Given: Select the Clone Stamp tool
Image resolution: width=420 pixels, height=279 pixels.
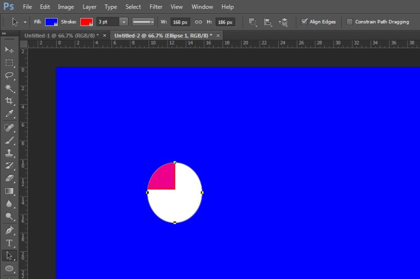Looking at the screenshot, I should 9,153.
